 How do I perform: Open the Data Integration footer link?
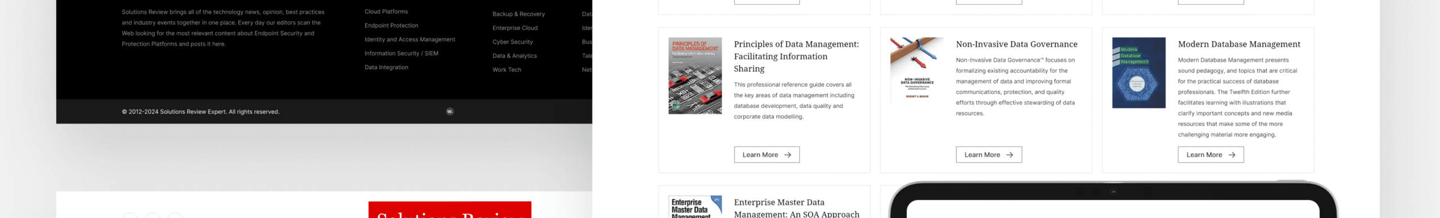[386, 67]
